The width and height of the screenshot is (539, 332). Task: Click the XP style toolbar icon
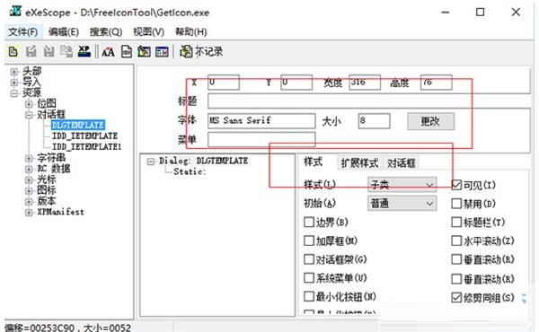(84, 51)
